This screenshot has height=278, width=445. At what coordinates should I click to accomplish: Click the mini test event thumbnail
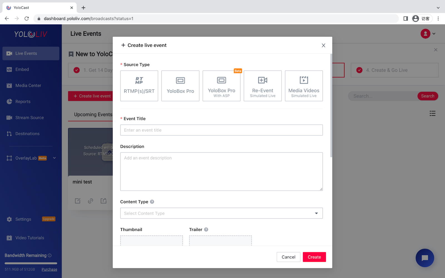91,152
